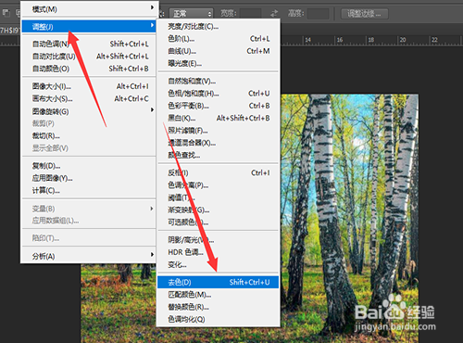Swap width and height icon
The width and height of the screenshot is (463, 343).
[274, 14]
